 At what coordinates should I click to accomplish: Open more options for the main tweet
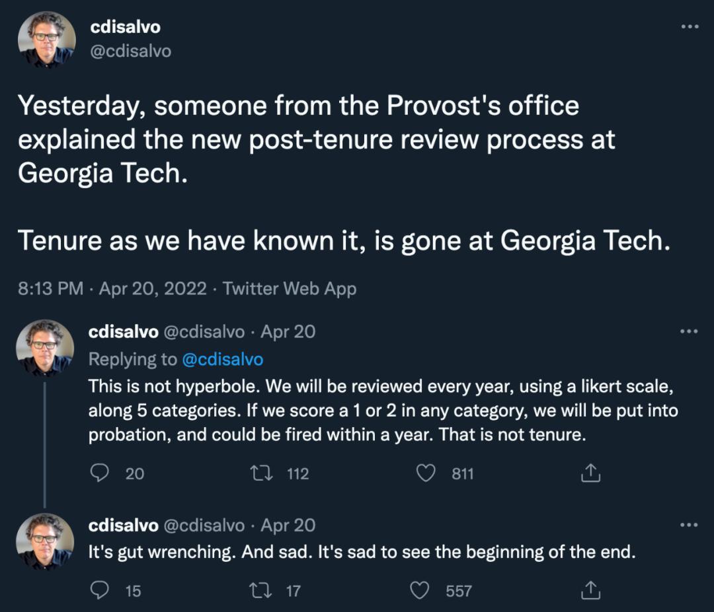coord(689,27)
